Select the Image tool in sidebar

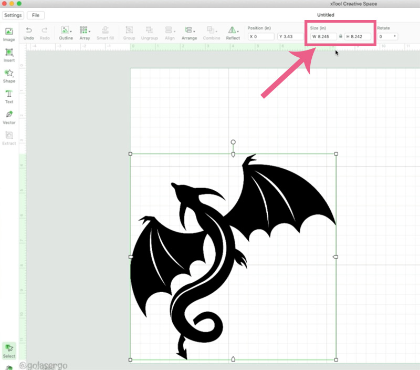tap(9, 34)
